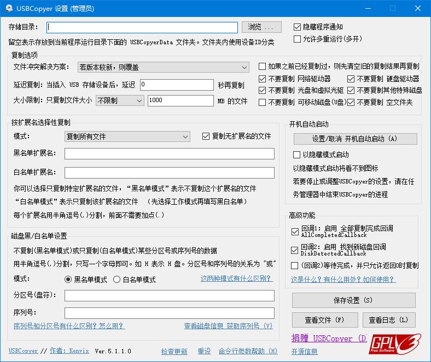Image resolution: width=431 pixels, height=362 pixels.
Task: Enable 允许多重运行(多开) checkbox
Action: [x=297, y=39]
